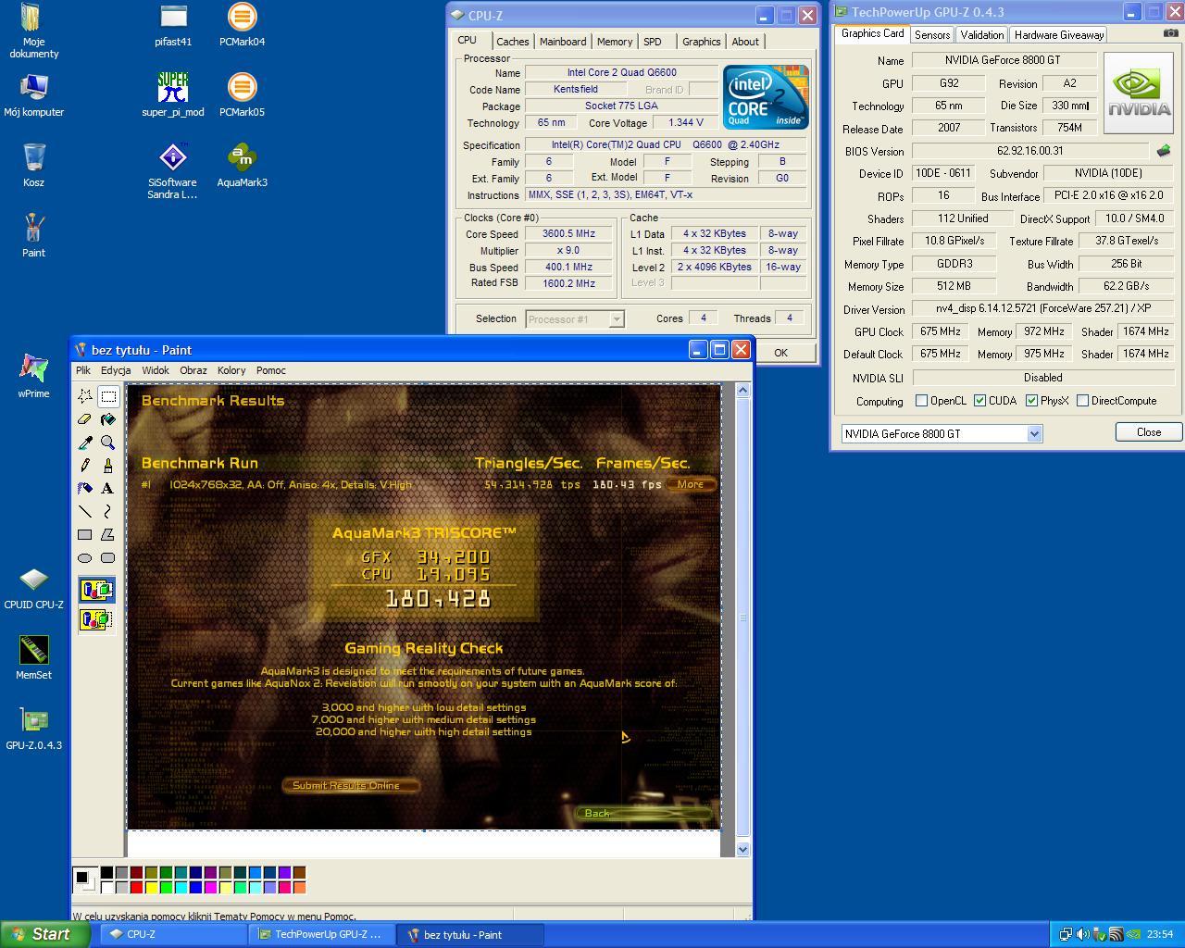
Task: Open CPUID CPU-Z desktop shortcut
Action: tap(33, 587)
